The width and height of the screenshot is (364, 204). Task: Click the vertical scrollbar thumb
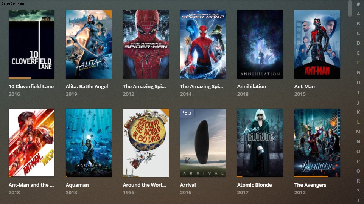(x=350, y=8)
